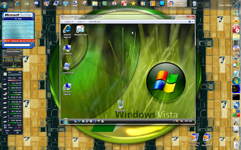Click the TechNet search magnifier button
Viewport: 241px width, 150px height.
coord(31,45)
